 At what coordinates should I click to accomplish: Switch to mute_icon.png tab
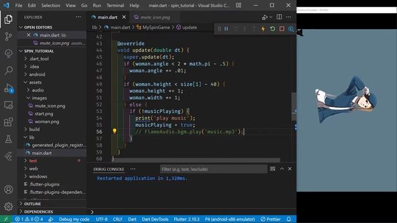154,17
